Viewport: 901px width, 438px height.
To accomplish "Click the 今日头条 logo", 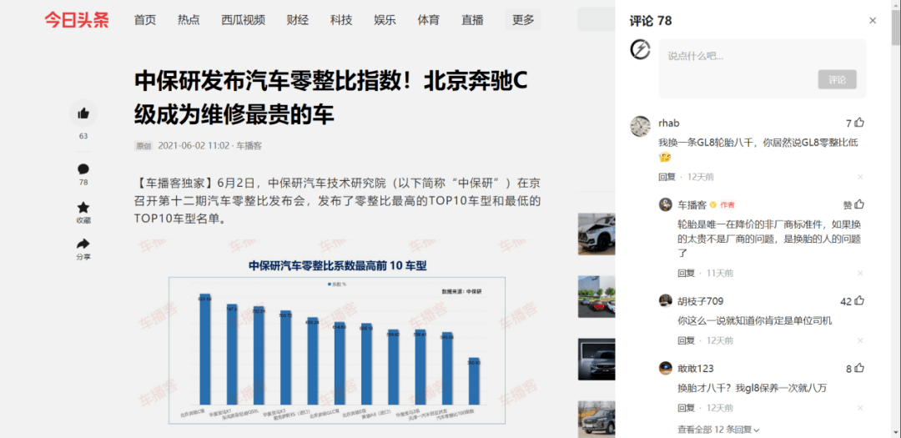I will pos(77,20).
